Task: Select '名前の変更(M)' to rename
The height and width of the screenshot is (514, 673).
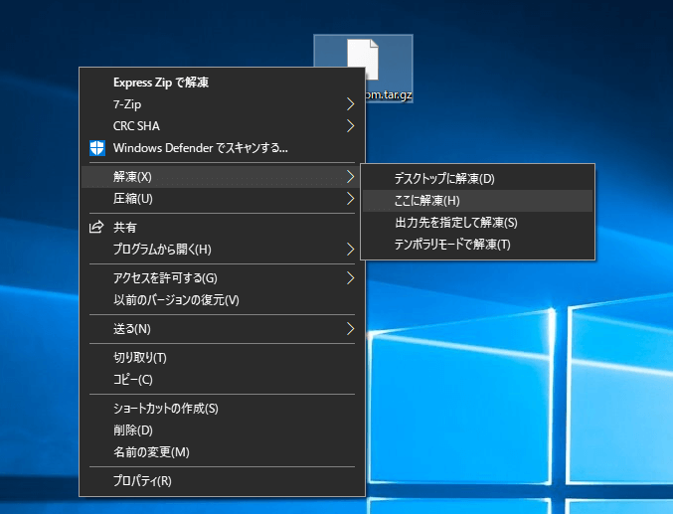Action: pyautogui.click(x=223, y=452)
